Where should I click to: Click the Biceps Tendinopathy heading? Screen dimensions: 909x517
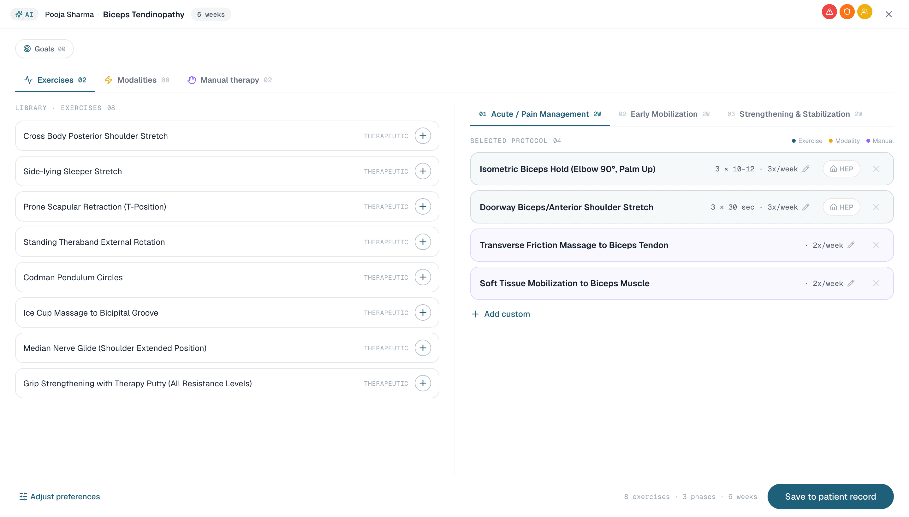pos(143,14)
